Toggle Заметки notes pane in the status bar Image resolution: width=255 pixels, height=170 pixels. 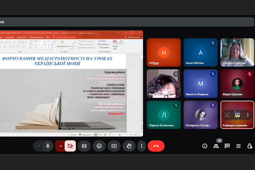(73, 135)
